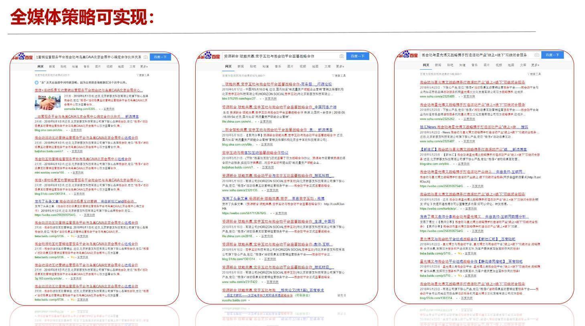Open 宏宇互动与微客加互动签署战略合作协议 result

click(x=255, y=153)
